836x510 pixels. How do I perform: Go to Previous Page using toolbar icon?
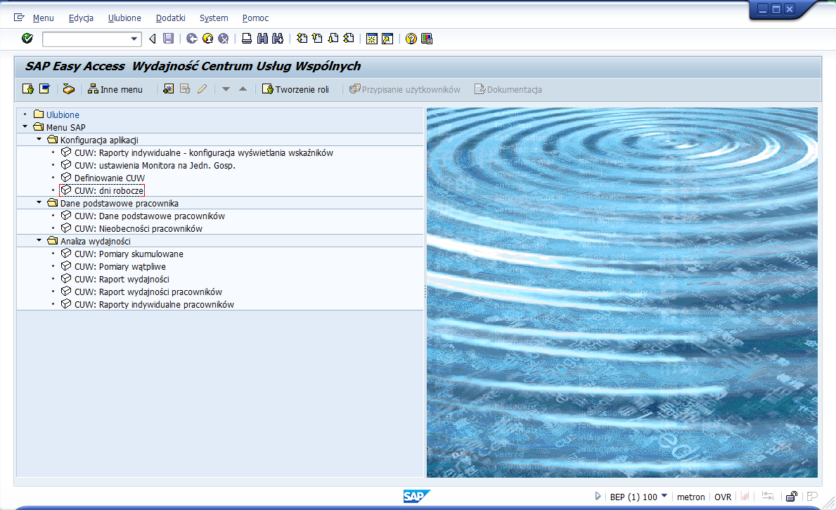coord(318,39)
